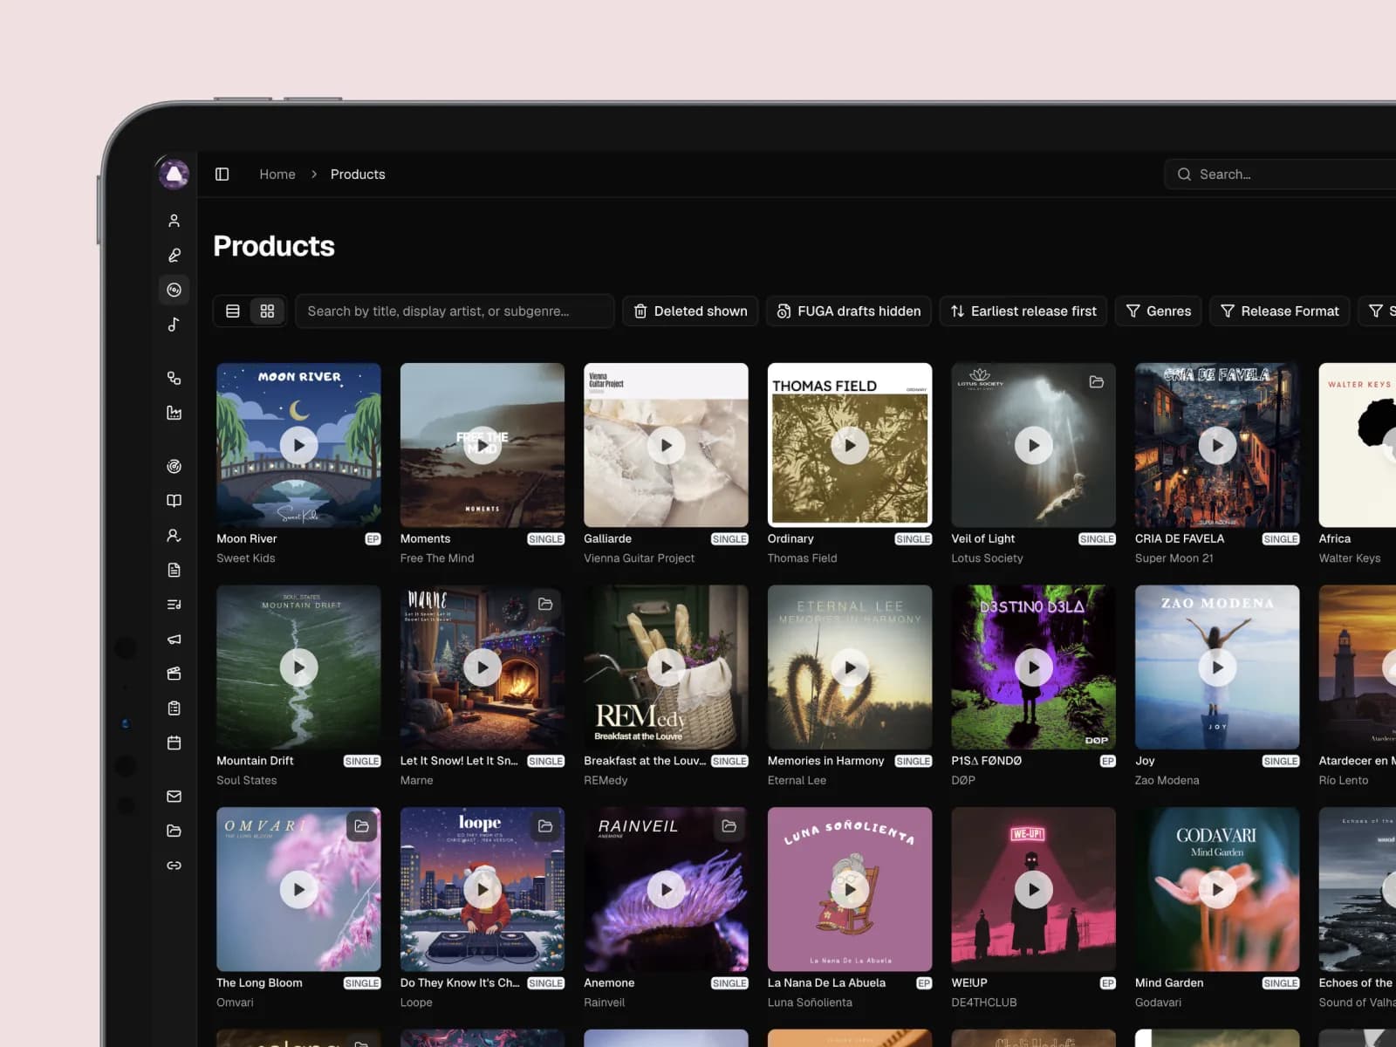Screen dimensions: 1396x1047
Task: Play the Ordinary by Thomas Field preview
Action: (850, 445)
